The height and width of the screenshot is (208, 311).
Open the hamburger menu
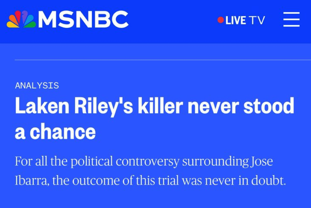tap(291, 20)
